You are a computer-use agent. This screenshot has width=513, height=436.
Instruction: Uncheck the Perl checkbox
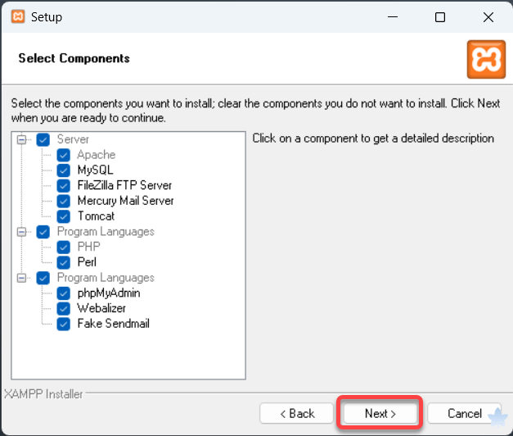(x=64, y=262)
